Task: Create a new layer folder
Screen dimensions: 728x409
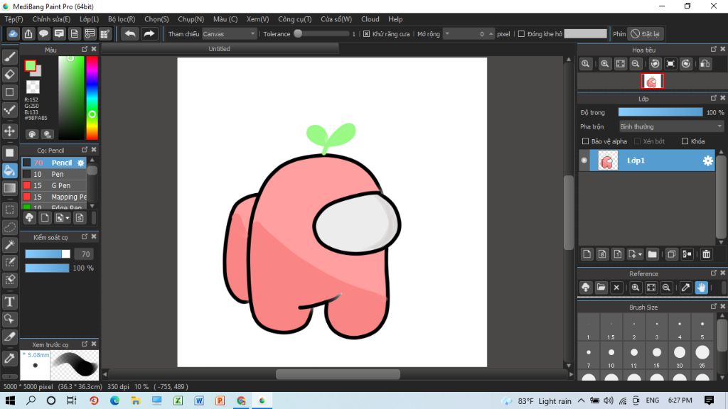Action: (x=653, y=254)
